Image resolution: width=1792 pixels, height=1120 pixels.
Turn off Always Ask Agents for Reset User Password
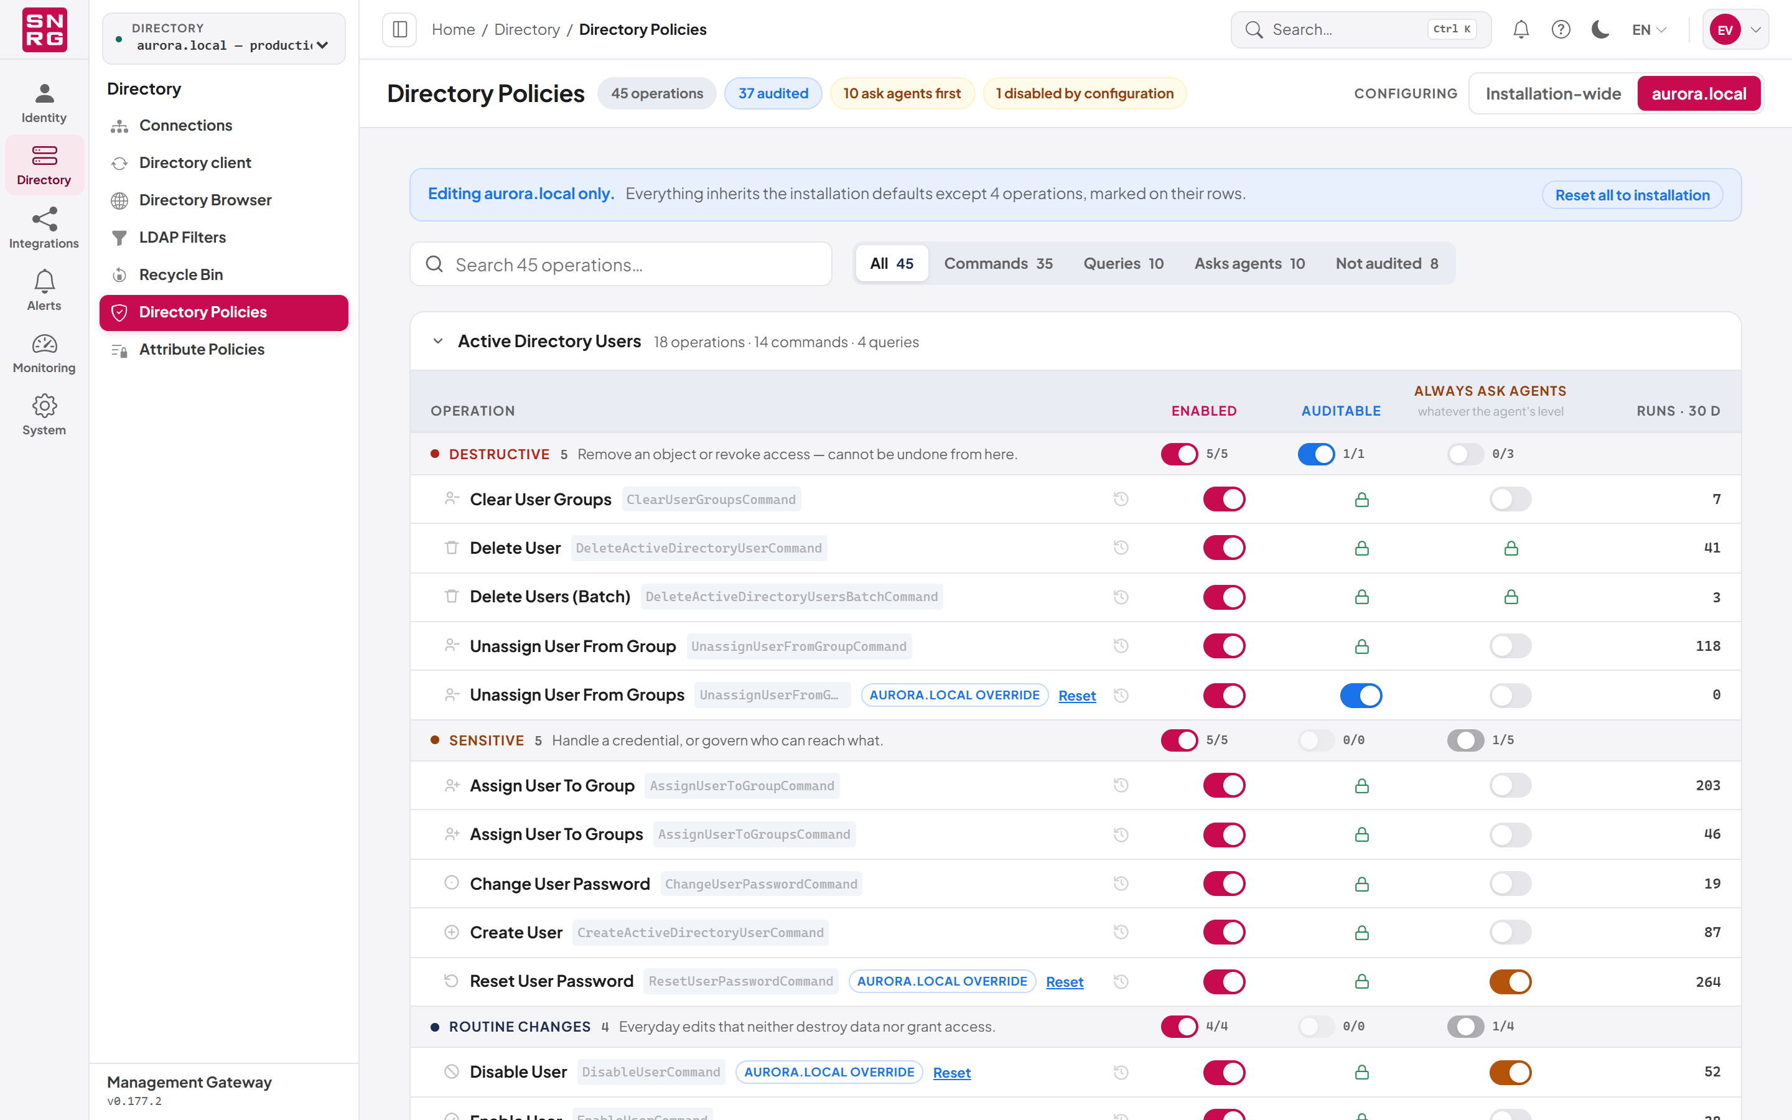(1511, 981)
